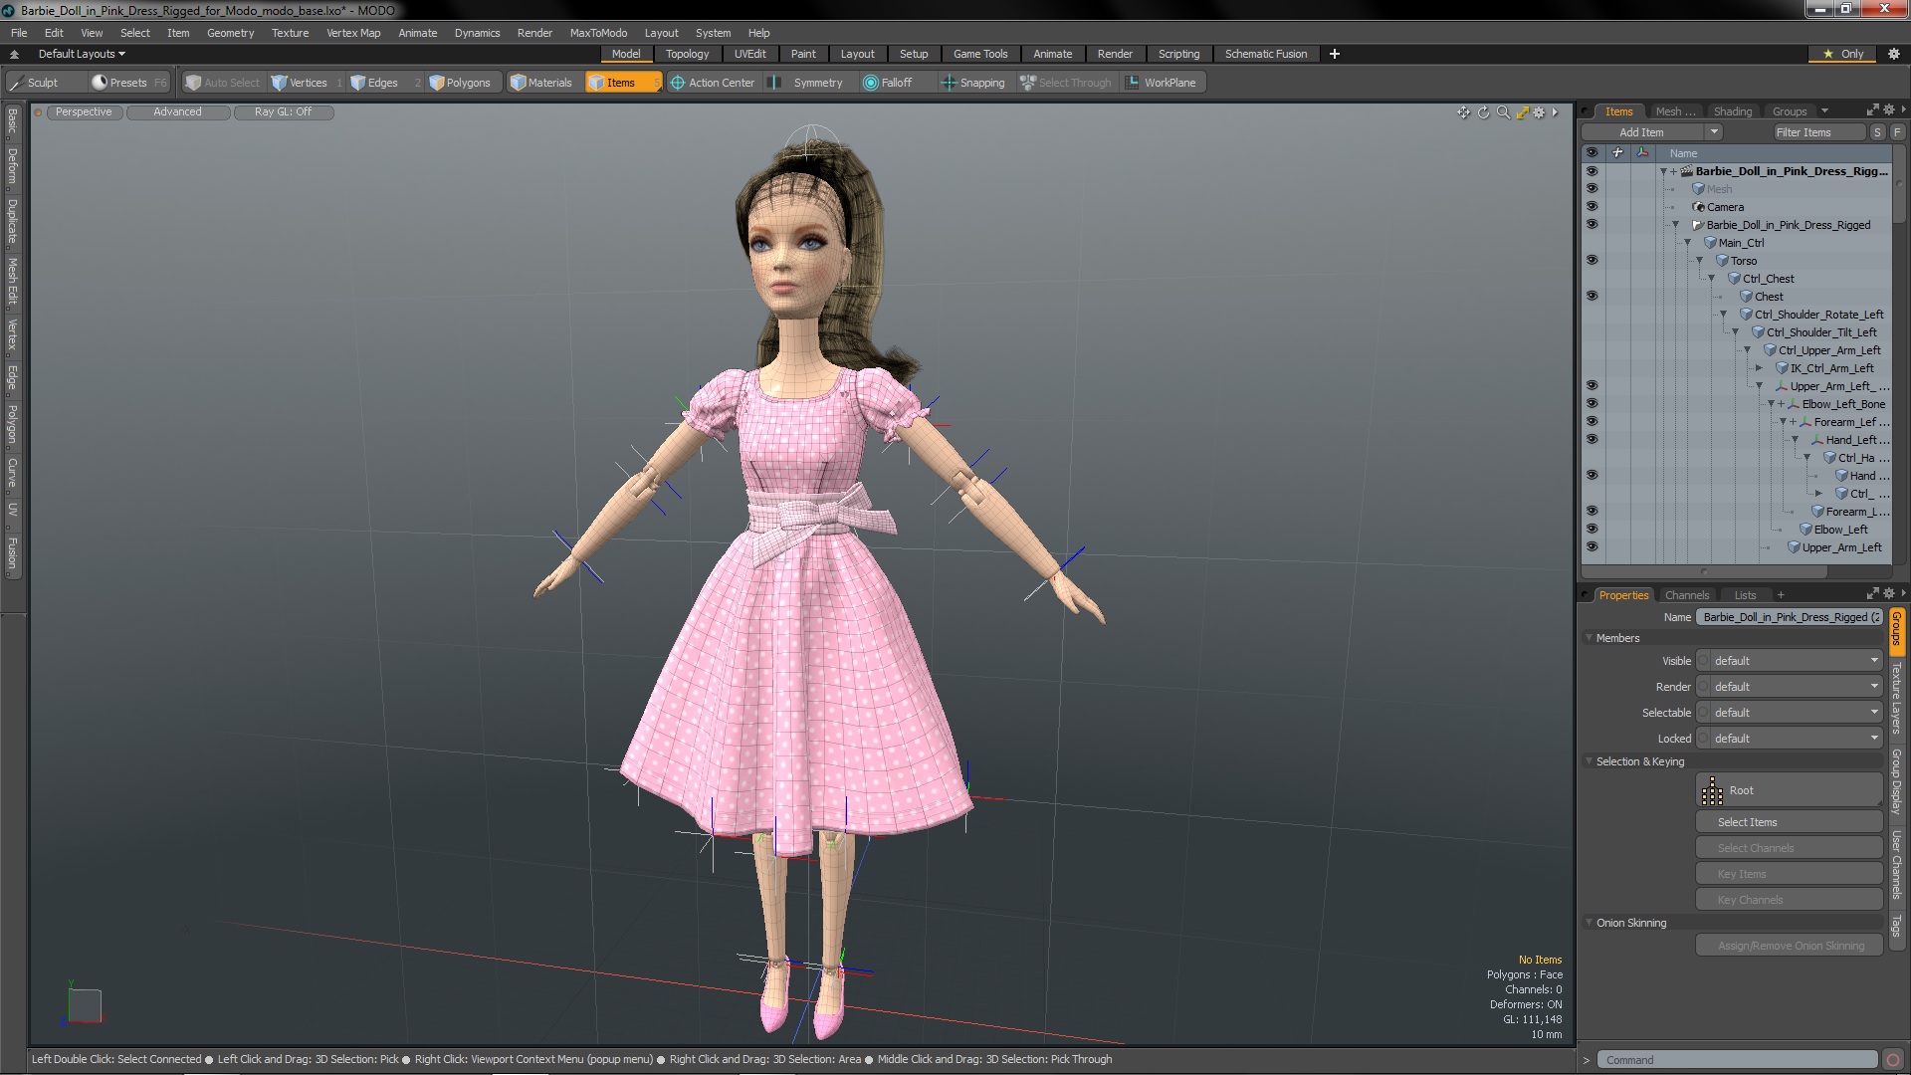The image size is (1911, 1075).
Task: Click the viewport rotate icon
Action: click(1483, 112)
